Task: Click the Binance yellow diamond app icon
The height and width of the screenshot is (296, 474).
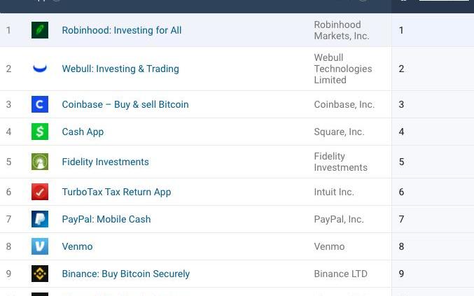Action: (40, 274)
